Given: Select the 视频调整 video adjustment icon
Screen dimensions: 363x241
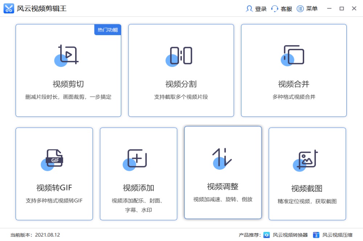Looking at the screenshot, I should pyautogui.click(x=223, y=158).
